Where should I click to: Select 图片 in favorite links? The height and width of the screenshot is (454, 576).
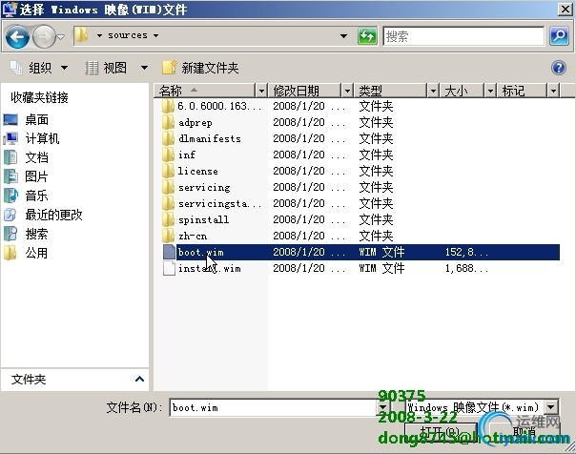(26, 176)
